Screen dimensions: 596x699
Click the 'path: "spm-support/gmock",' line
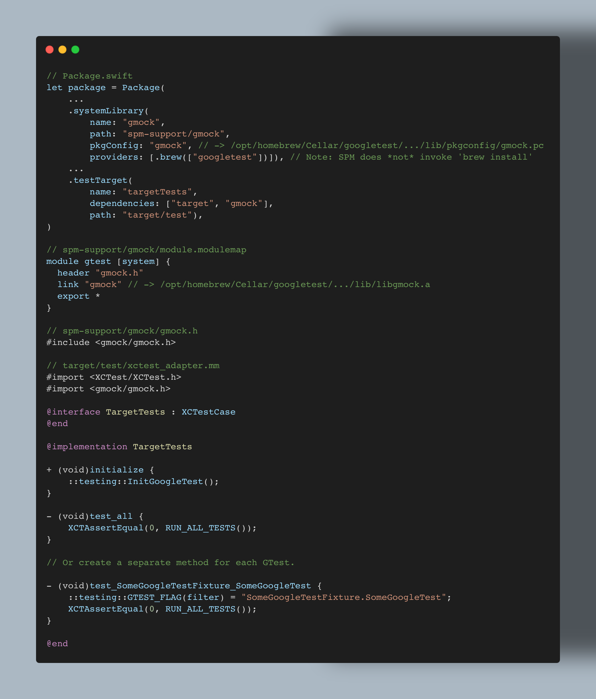click(160, 134)
